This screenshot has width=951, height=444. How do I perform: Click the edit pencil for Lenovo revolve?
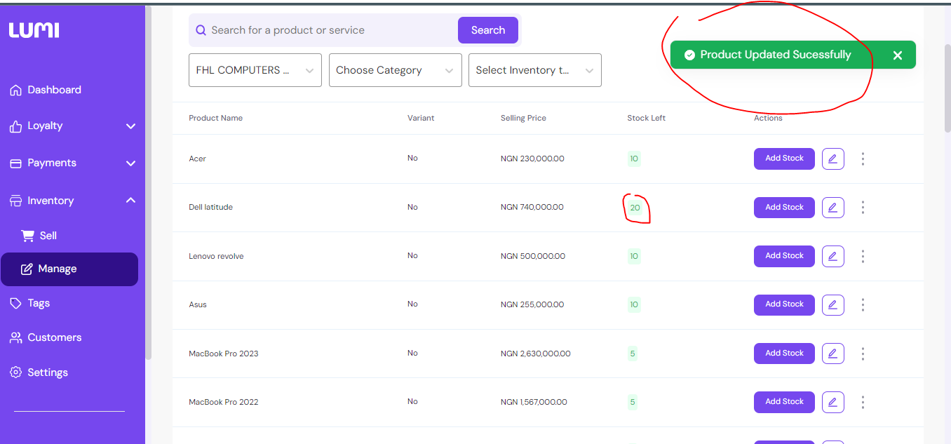point(832,256)
